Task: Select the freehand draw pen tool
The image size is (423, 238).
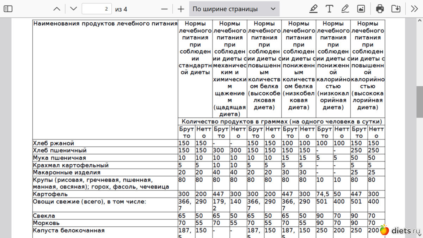Action: point(345,9)
